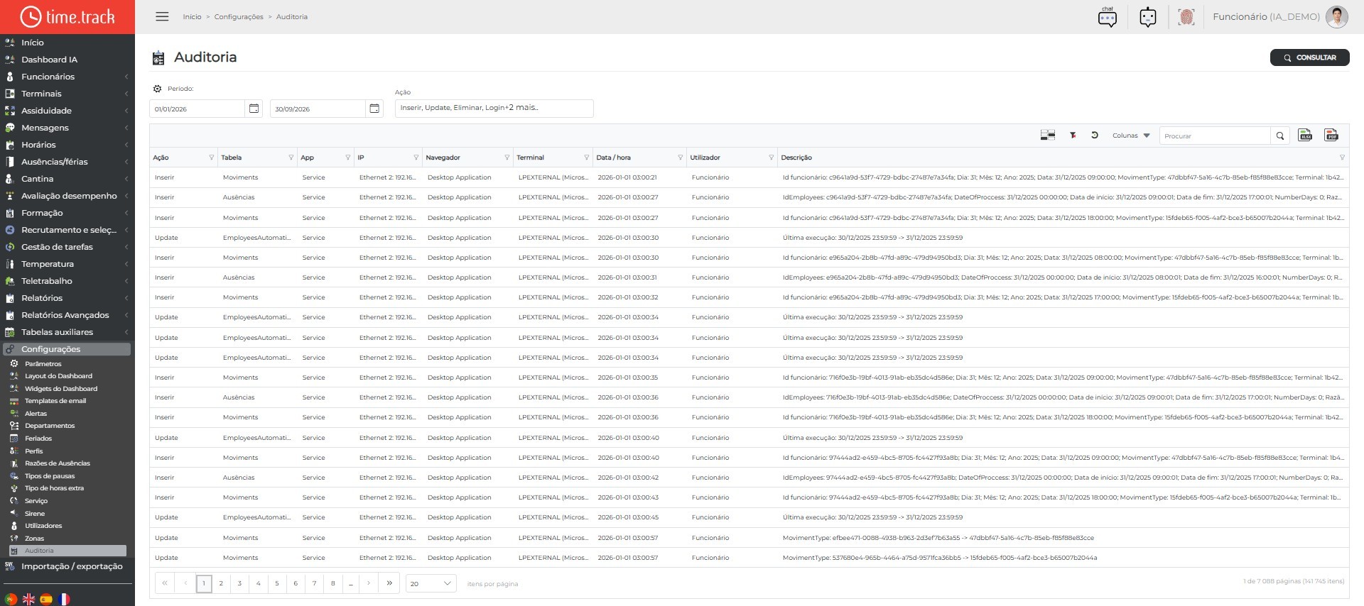1364x606 pixels.
Task: Click the CONSULTAR button
Action: point(1309,57)
